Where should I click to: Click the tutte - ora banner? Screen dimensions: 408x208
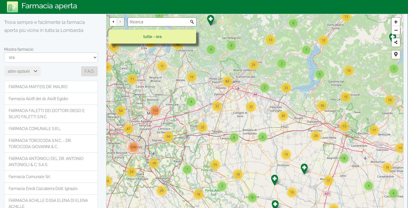[x=153, y=37]
